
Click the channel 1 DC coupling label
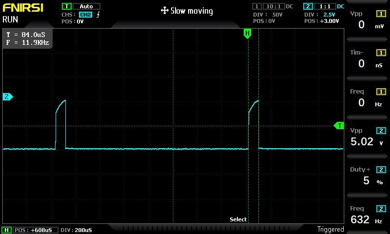coord(289,6)
